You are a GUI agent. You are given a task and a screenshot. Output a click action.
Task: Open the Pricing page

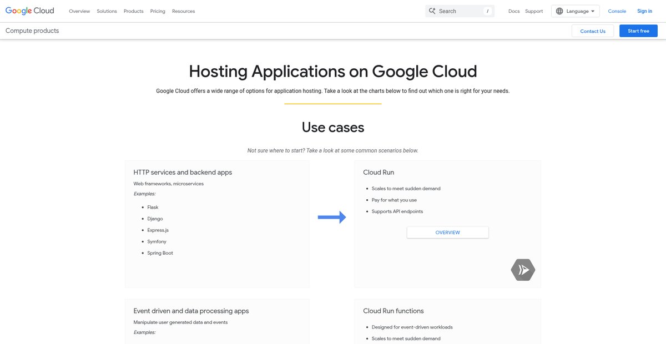[158, 11]
